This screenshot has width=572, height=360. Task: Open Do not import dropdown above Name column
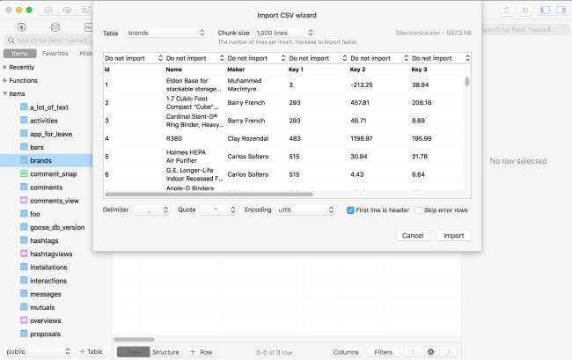[x=194, y=58]
